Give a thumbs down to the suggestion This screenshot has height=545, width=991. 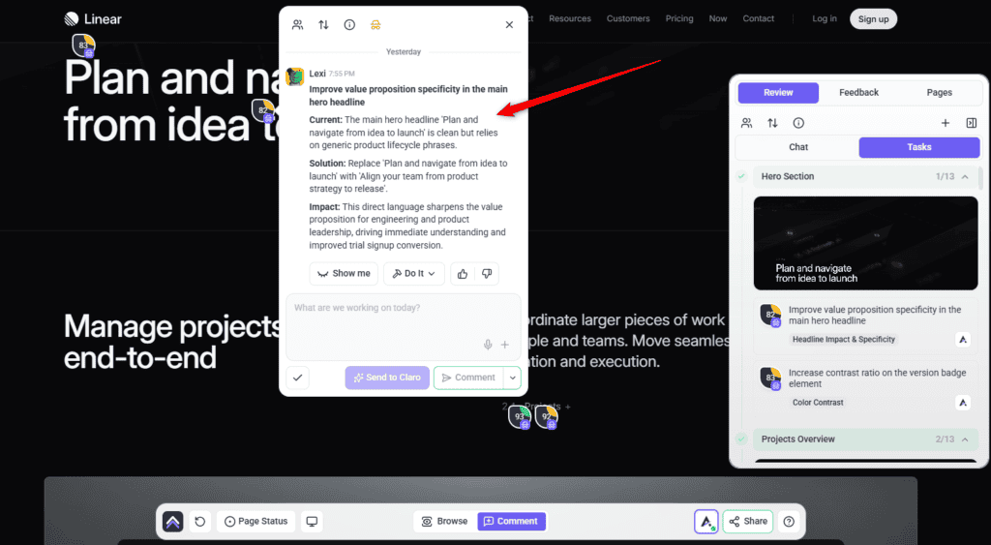click(487, 274)
